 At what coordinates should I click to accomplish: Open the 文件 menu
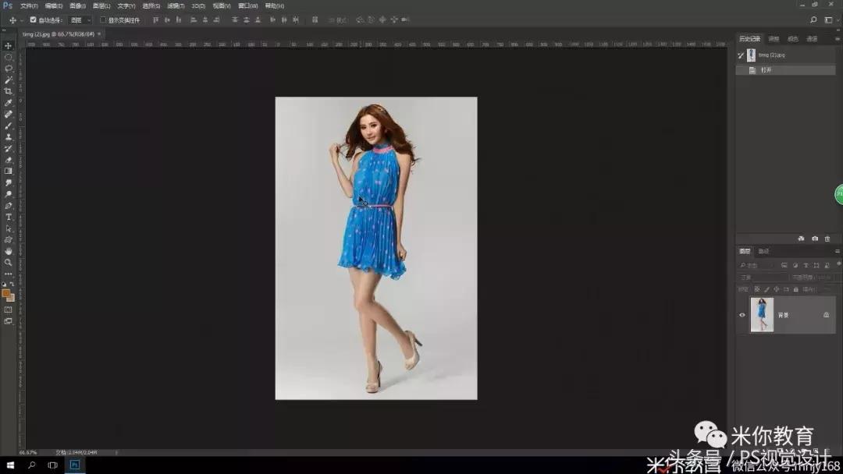click(29, 5)
